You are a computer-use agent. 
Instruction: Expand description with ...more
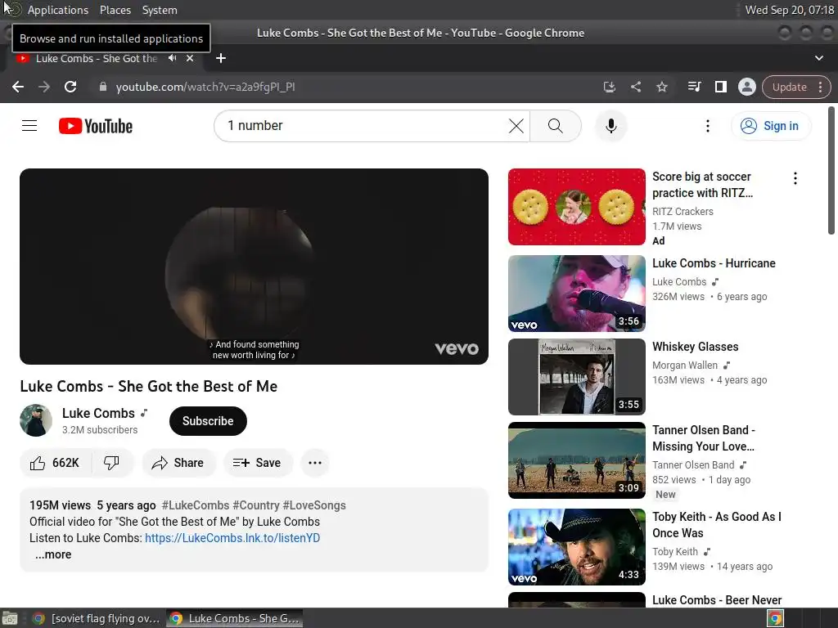click(x=53, y=554)
